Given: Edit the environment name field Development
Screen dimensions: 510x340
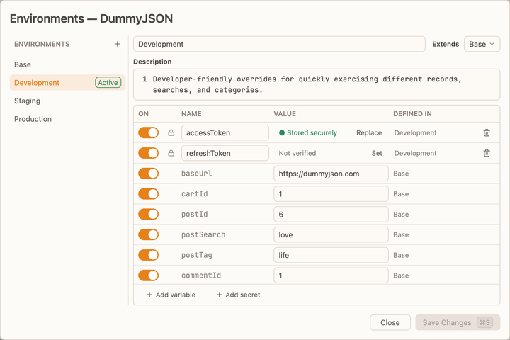Looking at the screenshot, I should 279,44.
